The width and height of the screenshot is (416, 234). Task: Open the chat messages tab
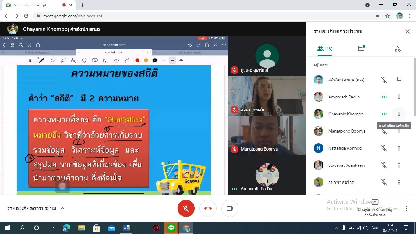tap(361, 49)
